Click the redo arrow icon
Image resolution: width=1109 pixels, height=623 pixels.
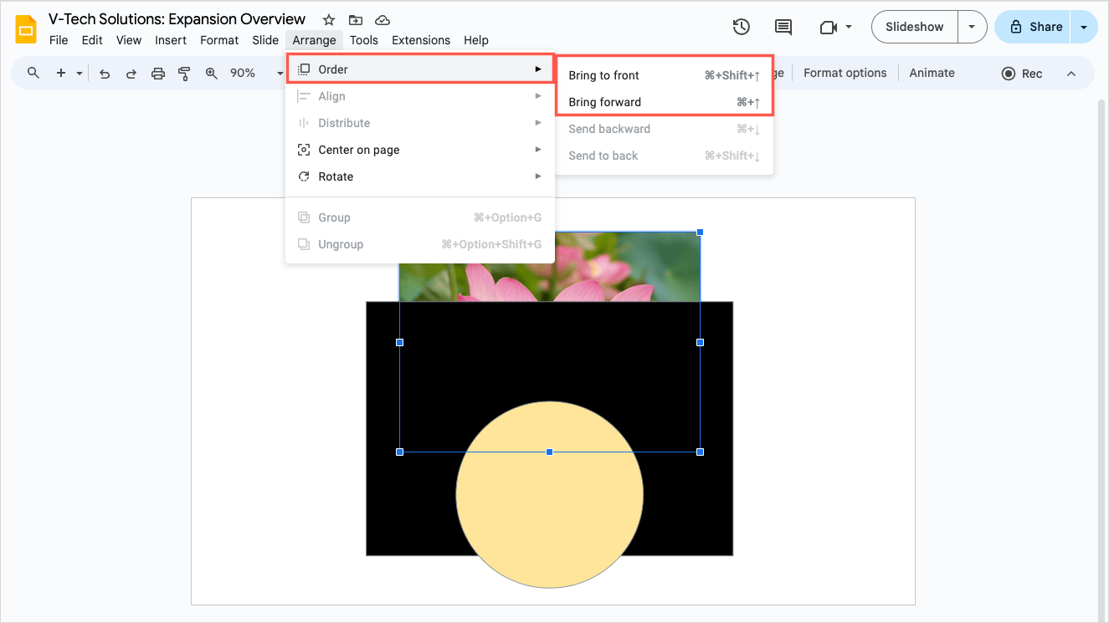click(131, 74)
